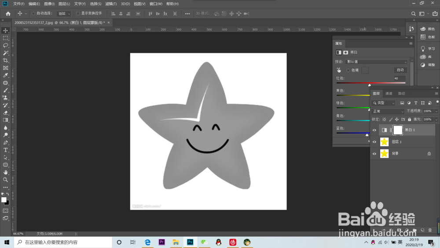Open the blend mode 正常 dropdown

pos(387,111)
